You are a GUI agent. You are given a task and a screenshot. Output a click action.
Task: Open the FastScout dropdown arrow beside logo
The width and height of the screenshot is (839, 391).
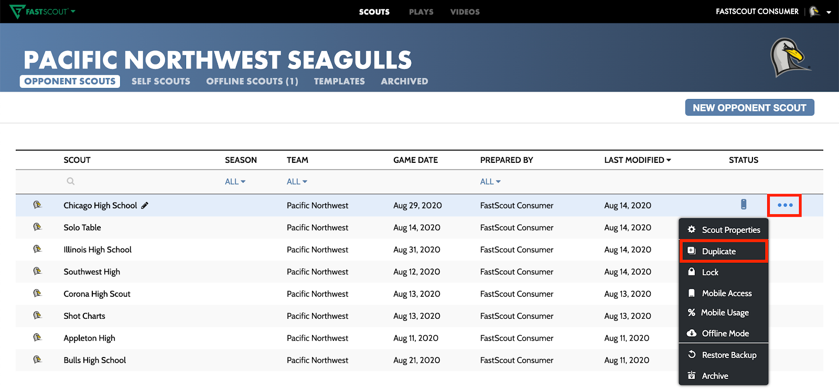tap(73, 11)
